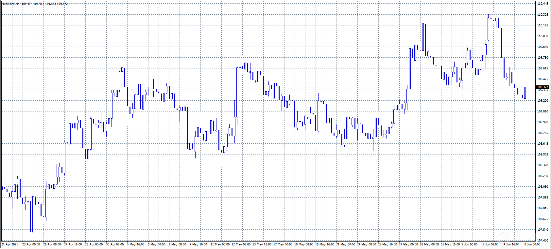This screenshot has height=249, width=551.
Task: Select the 8 Jun 00:00 time label
Action: [x=532, y=244]
